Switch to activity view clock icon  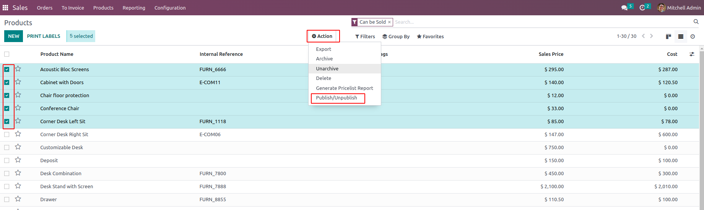[x=693, y=36]
